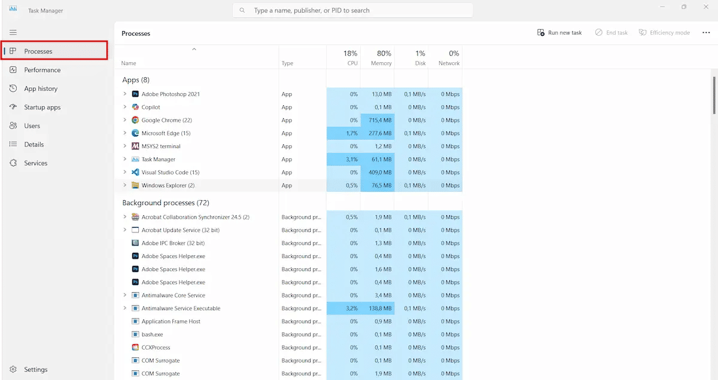Click the vertical scrollbar of the process list
Screen dimensions: 718x380
(714, 96)
